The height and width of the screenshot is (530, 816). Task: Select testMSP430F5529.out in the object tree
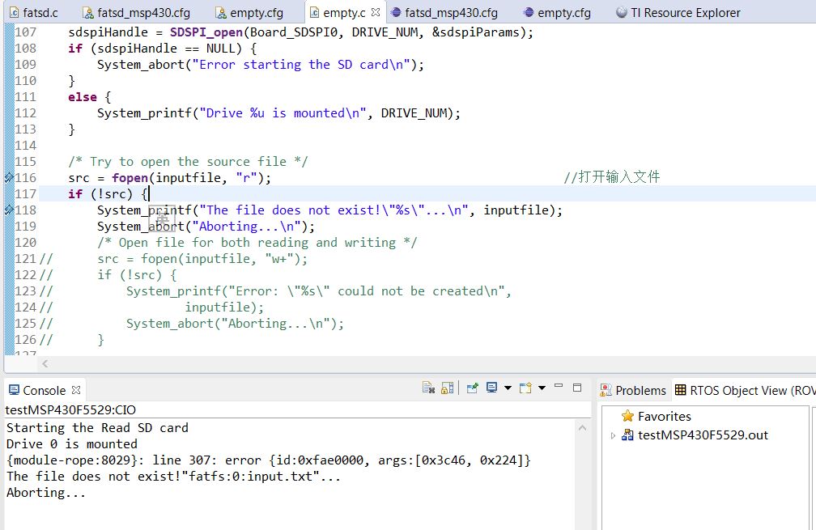695,435
